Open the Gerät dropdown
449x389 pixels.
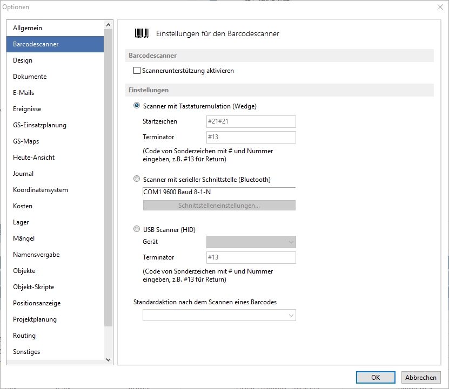[251, 242]
